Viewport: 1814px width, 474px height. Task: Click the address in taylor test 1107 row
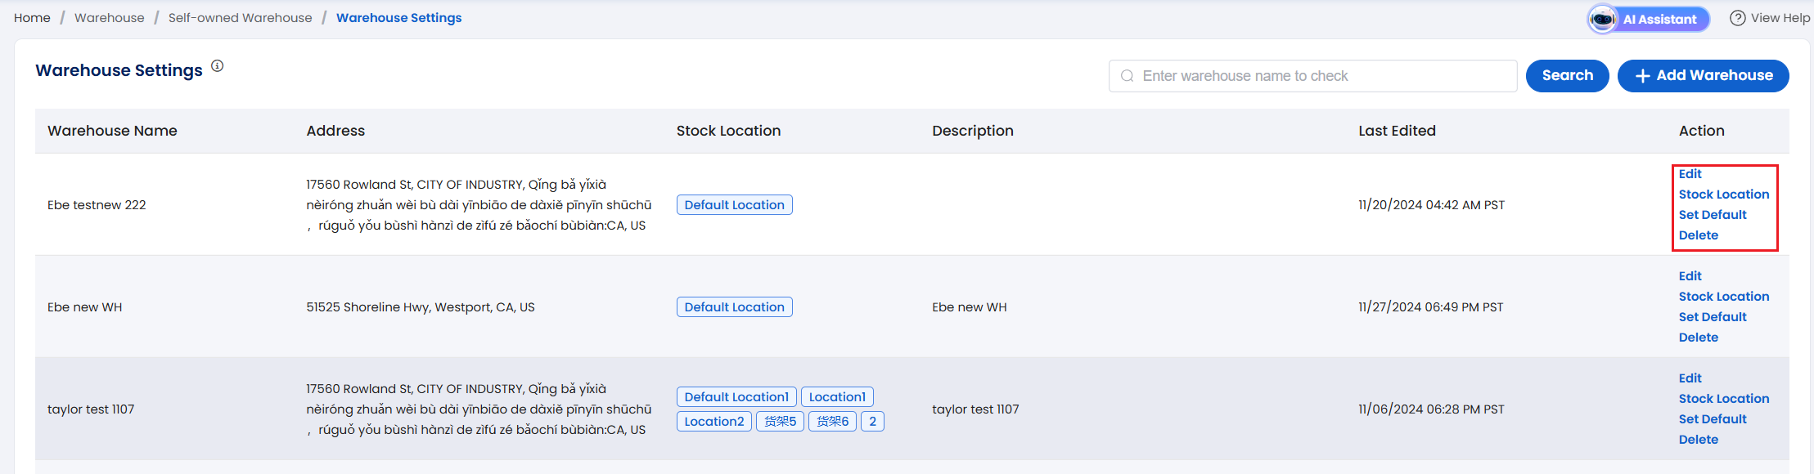coord(479,409)
